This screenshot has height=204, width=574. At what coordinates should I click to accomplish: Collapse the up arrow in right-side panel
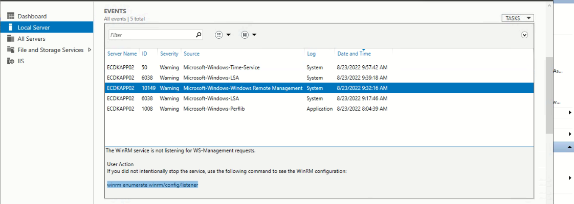coord(570,147)
